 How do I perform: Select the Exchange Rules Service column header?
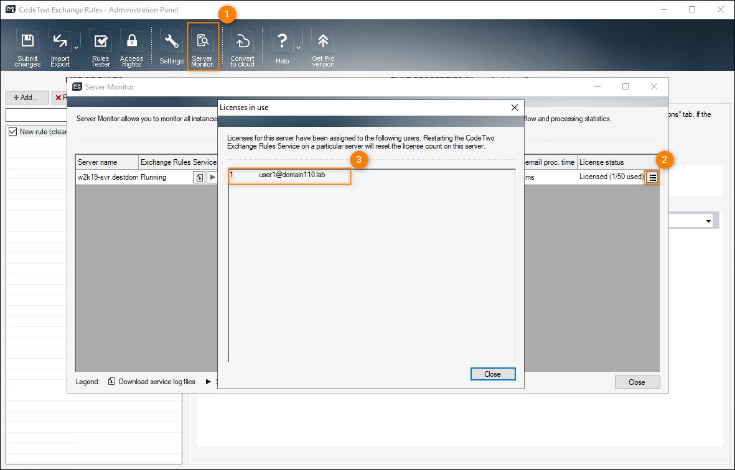(178, 162)
